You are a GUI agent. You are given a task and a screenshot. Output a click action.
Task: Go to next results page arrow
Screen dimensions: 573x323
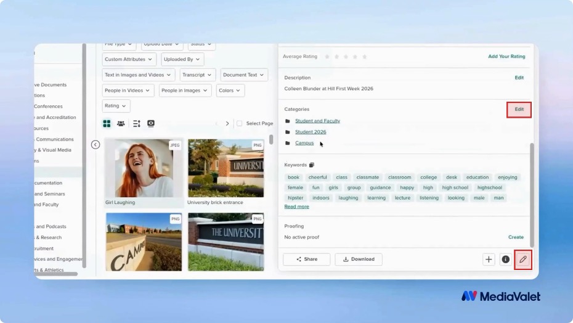pyautogui.click(x=227, y=124)
